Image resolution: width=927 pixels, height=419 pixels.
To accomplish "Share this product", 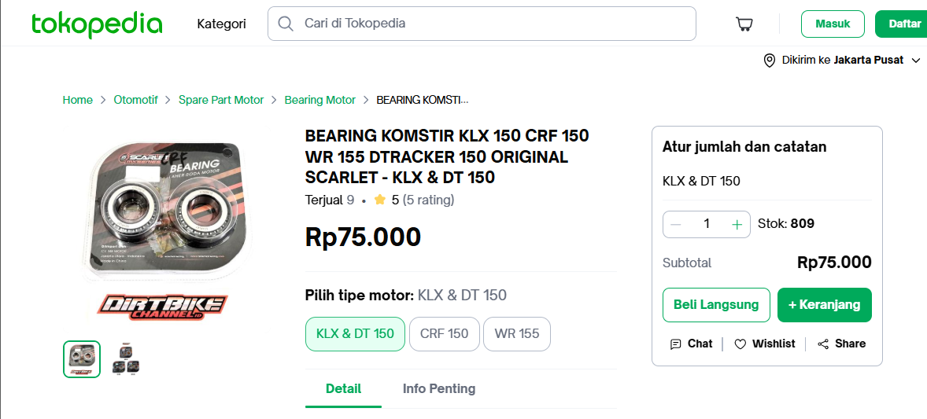I will click(x=841, y=344).
